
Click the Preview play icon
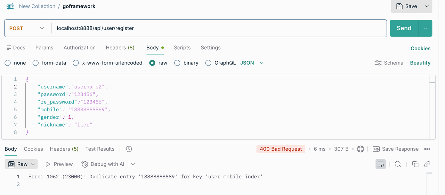[x=48, y=164]
